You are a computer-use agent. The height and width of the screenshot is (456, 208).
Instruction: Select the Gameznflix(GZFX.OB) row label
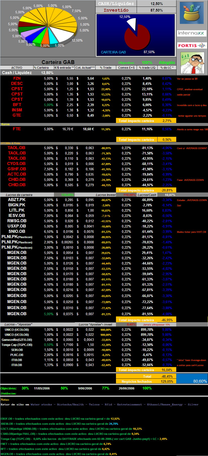click(17, 340)
